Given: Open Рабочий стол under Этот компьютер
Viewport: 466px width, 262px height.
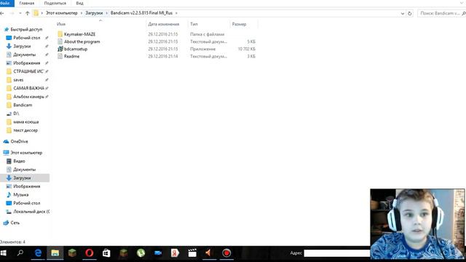Looking at the screenshot, I should click(x=26, y=203).
